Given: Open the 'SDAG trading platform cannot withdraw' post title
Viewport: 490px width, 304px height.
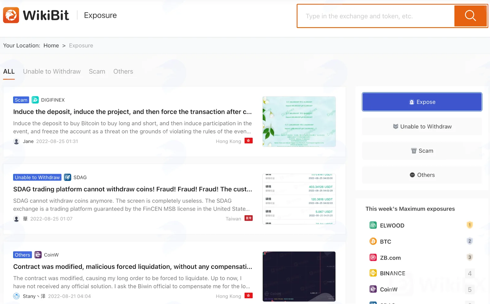Looking at the screenshot, I should (x=133, y=189).
